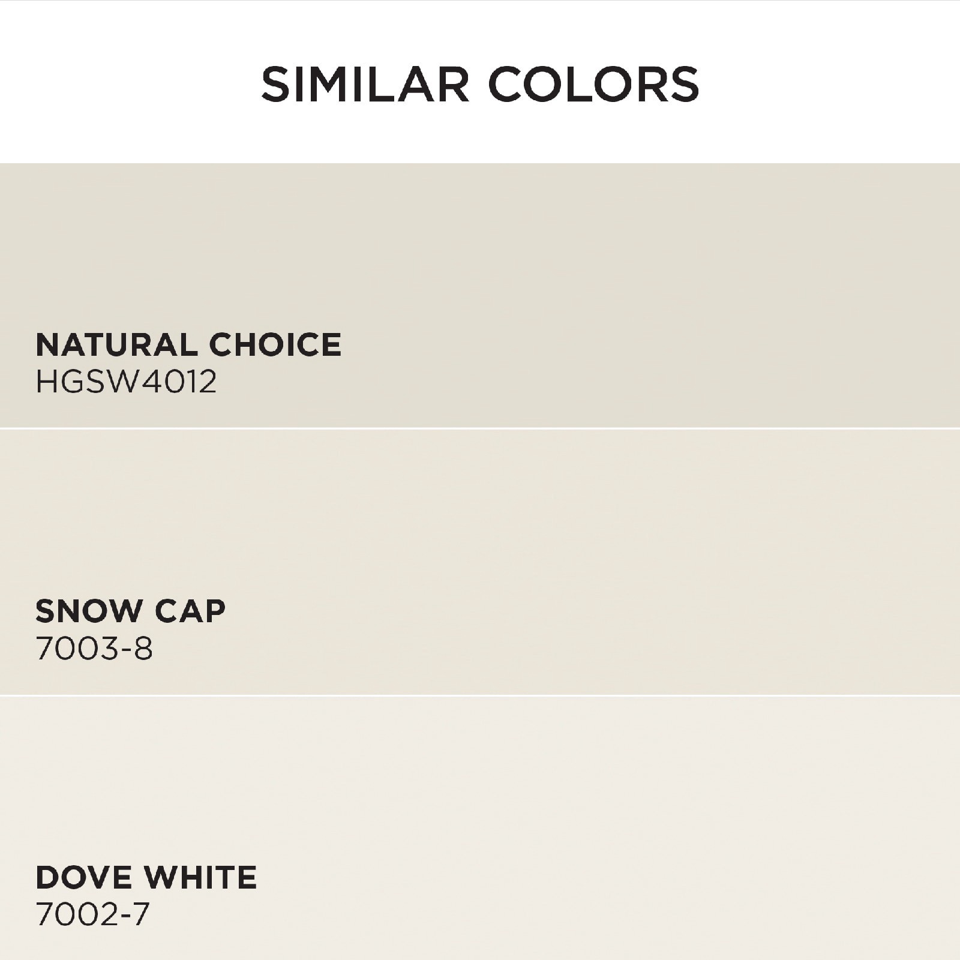960x960 pixels.
Task: Click the word SIMILAR in the heading
Action: coord(365,85)
